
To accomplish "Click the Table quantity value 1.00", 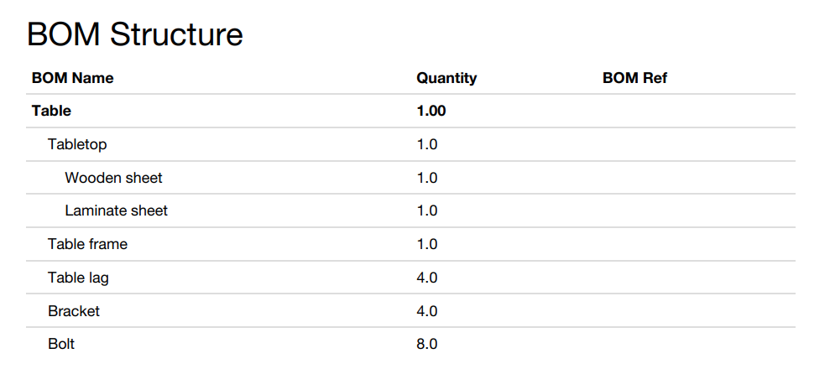I will pos(431,111).
